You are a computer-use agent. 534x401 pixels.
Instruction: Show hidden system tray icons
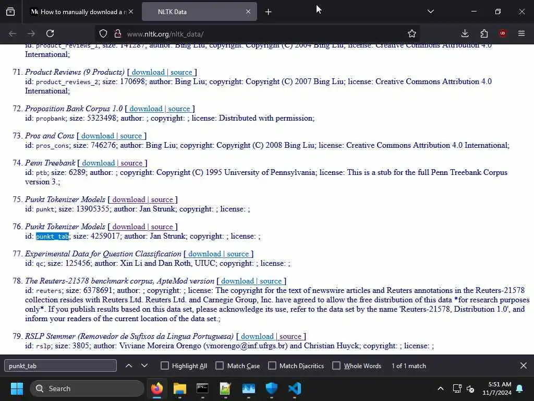440,388
